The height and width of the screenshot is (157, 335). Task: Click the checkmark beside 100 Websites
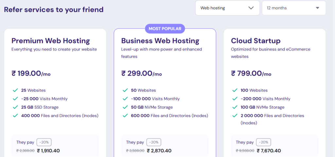235,90
